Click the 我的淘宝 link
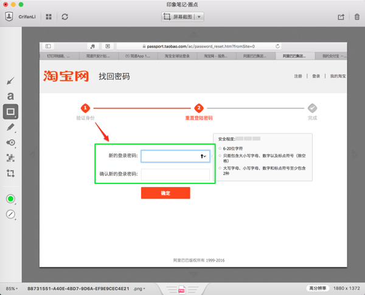The height and width of the screenshot is (295, 365). coord(338,76)
